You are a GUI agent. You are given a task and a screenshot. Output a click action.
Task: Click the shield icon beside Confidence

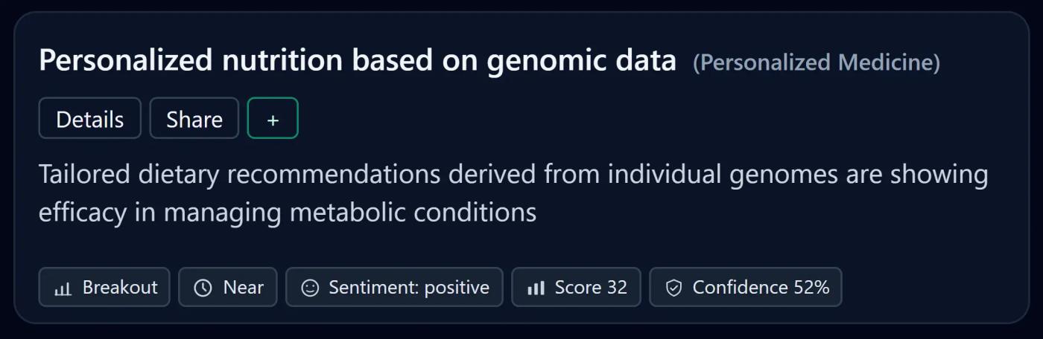coord(673,288)
